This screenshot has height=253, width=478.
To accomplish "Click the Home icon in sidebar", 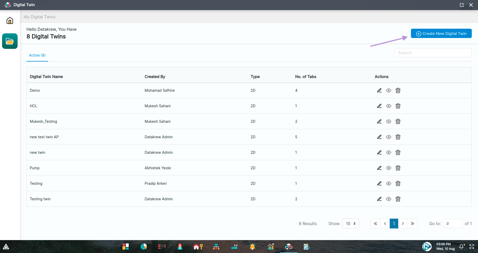I will (10, 20).
